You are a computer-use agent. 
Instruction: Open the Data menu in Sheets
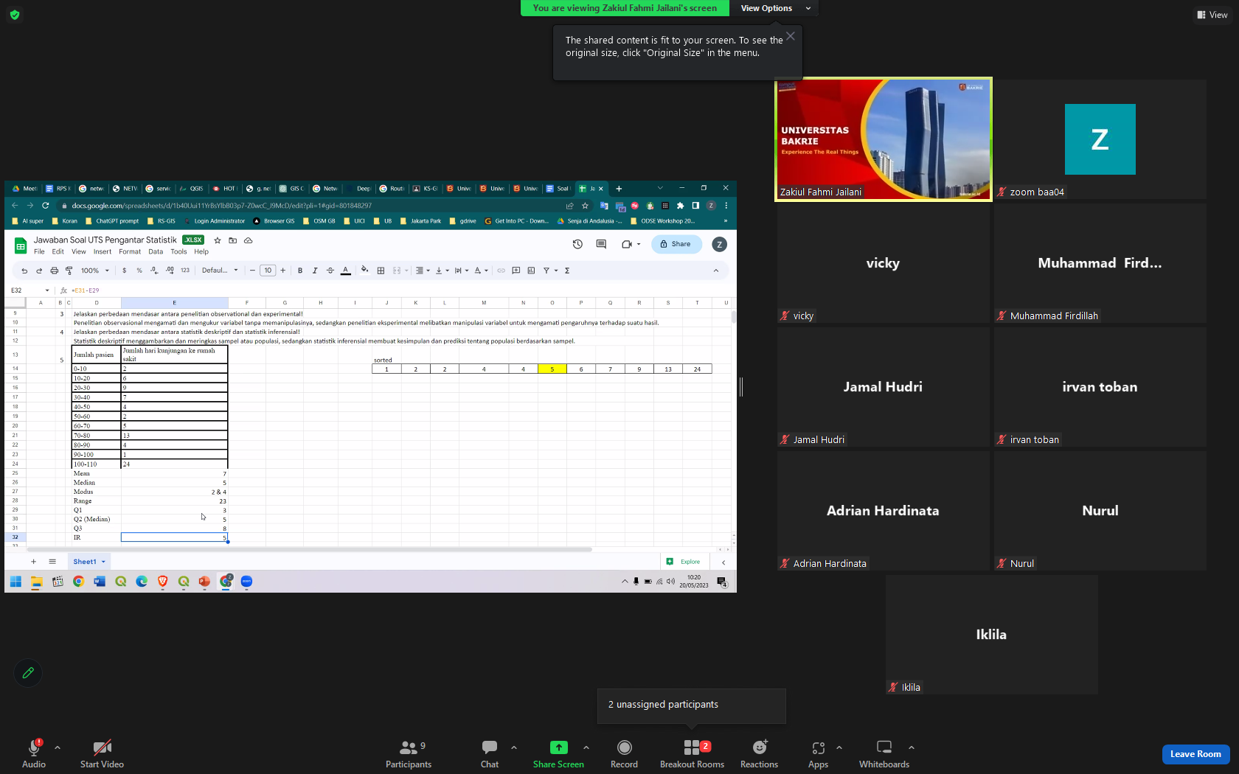[x=156, y=251]
